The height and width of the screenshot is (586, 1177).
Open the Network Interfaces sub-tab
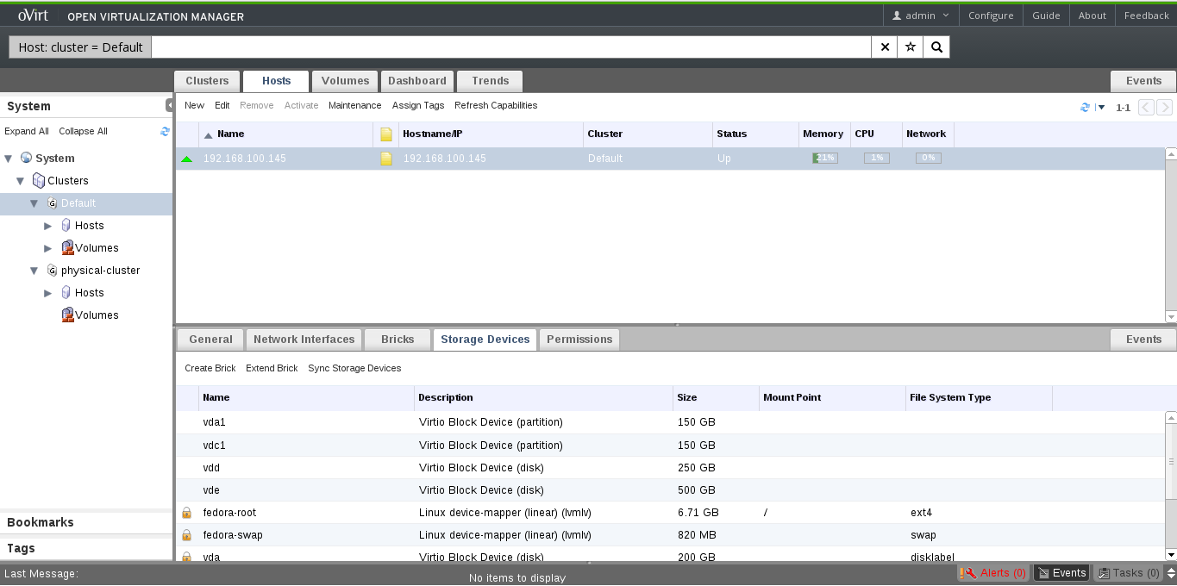pos(304,340)
